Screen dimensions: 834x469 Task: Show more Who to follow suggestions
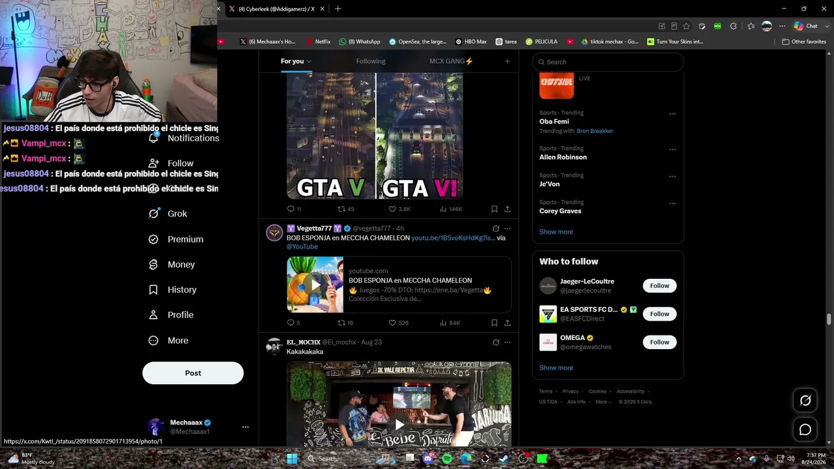click(x=556, y=368)
